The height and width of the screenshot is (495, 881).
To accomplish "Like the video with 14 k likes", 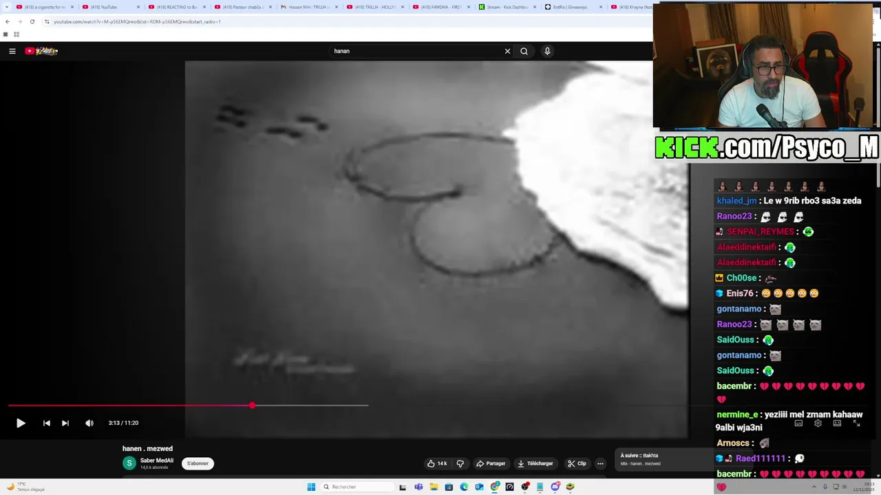I will click(x=436, y=463).
